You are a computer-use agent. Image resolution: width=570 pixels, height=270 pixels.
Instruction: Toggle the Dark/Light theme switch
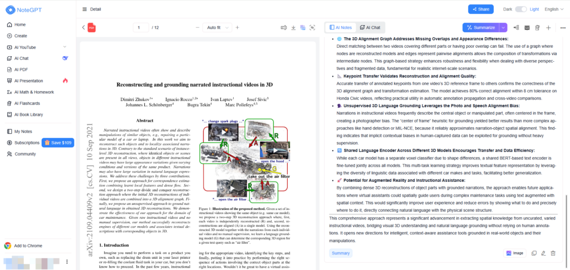520,9
